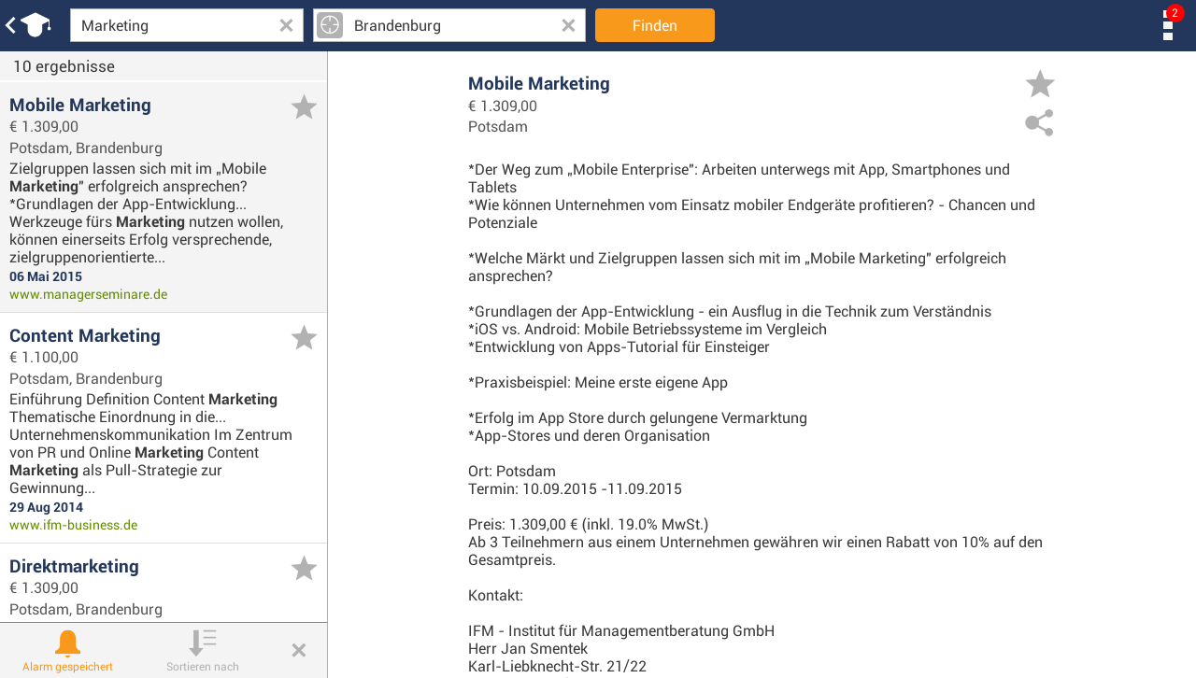1196x678 pixels.
Task: Favorite the Direktmarketing result
Action: coord(304,569)
